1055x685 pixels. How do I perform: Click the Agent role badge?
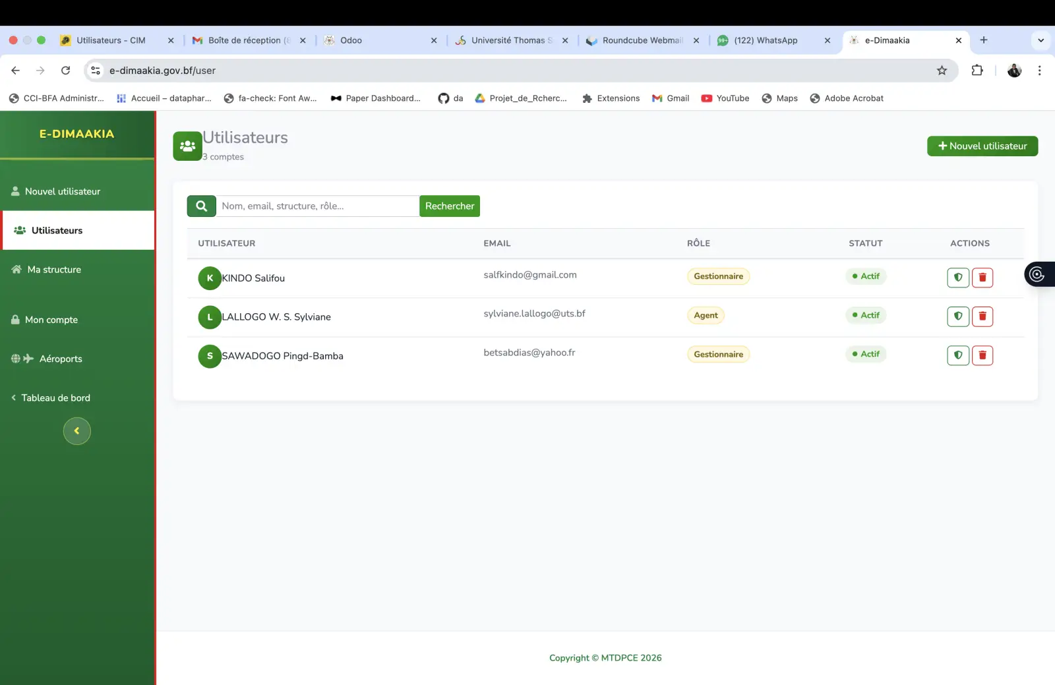click(706, 315)
